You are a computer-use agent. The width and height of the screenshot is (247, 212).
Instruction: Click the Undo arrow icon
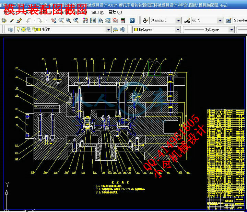29,21
